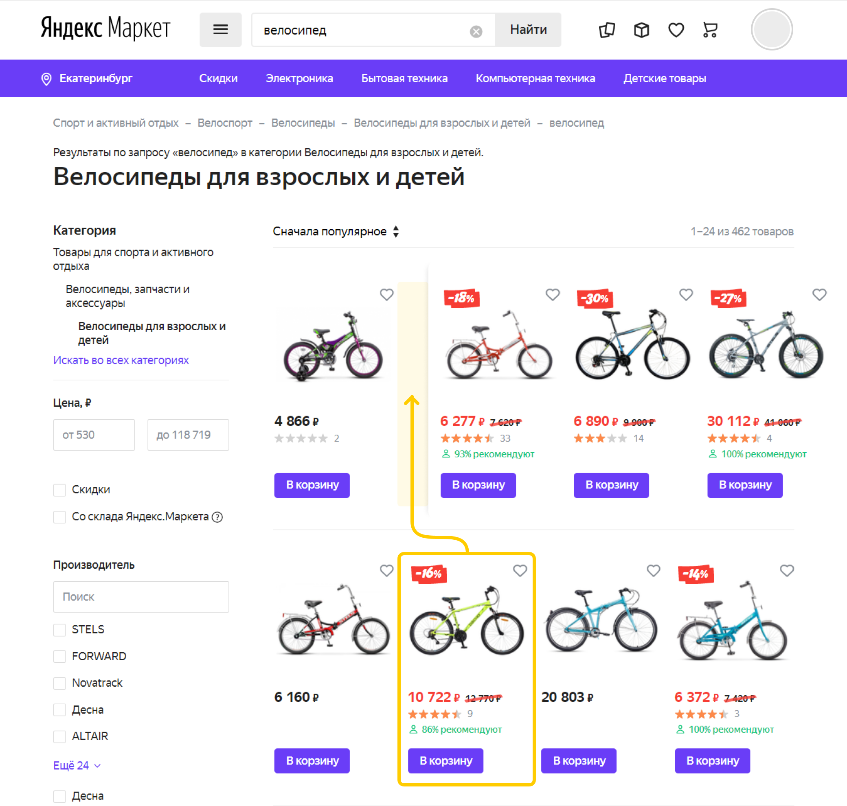This screenshot has width=847, height=806.
Task: Clear the search field text
Action: click(x=476, y=31)
